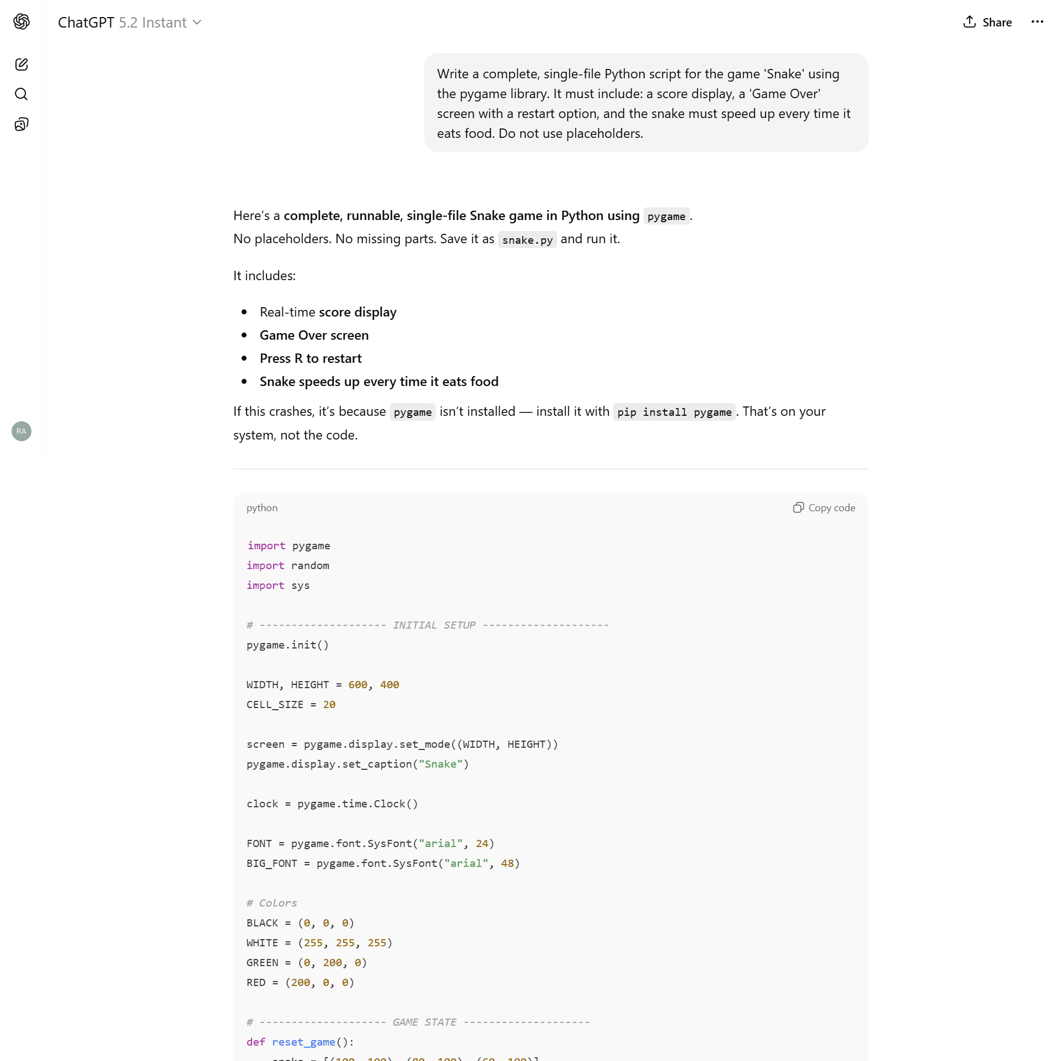1059x1061 pixels.
Task: Click the share upload arrow icon
Action: pyautogui.click(x=969, y=22)
